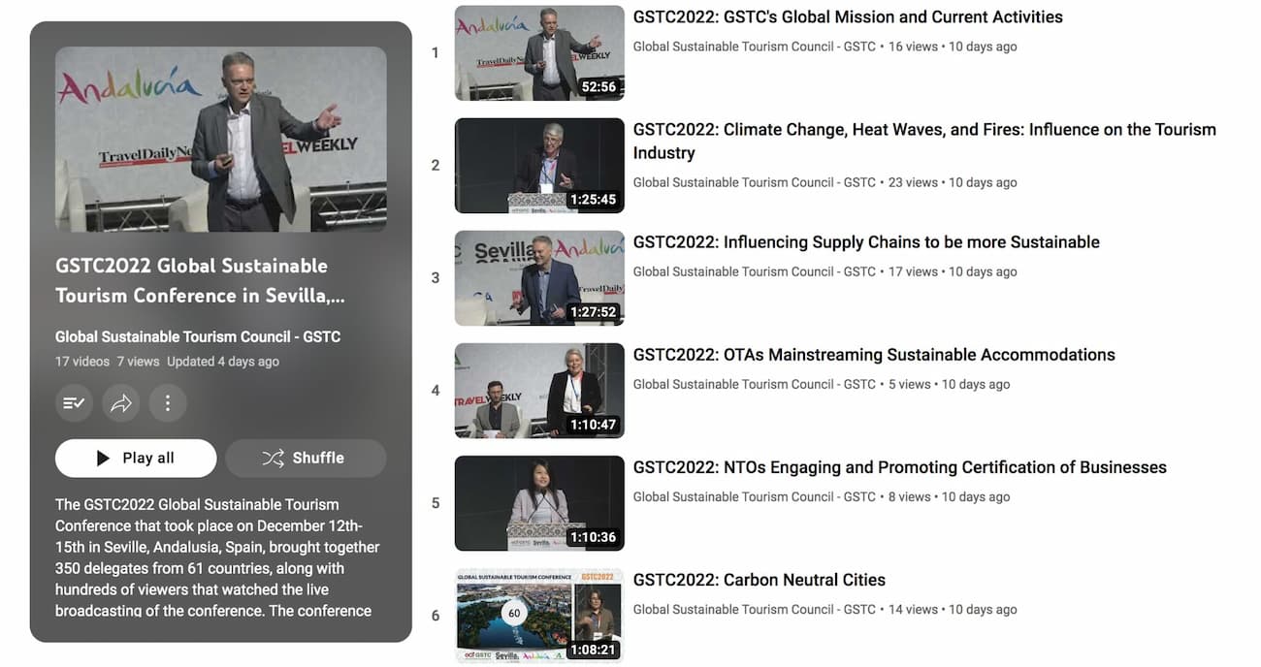Open the 1:25:45 video thumbnail
Viewport: 1261px width, 667px height.
click(539, 166)
